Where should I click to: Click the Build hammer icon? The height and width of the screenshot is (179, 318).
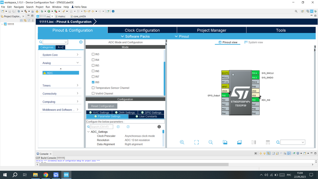[25, 11]
